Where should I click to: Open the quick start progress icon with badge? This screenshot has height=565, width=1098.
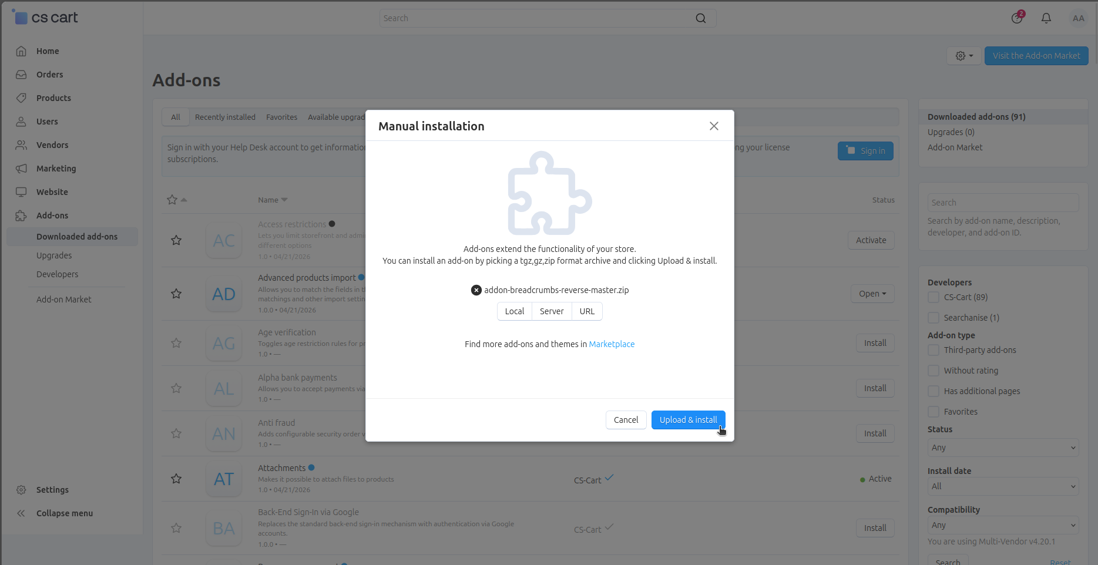click(1017, 18)
